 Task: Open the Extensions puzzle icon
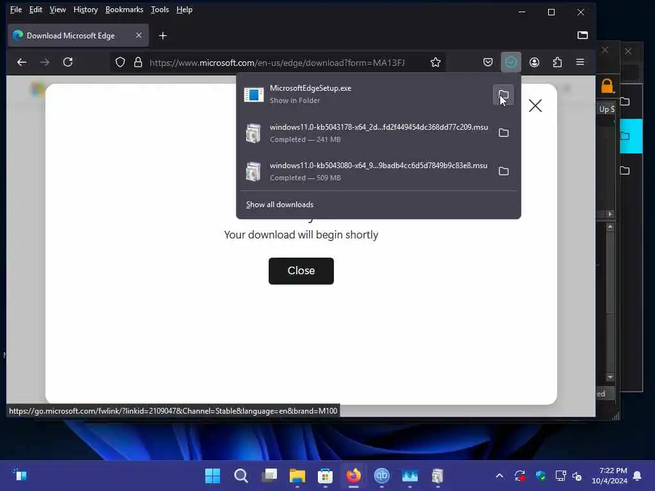pos(557,62)
